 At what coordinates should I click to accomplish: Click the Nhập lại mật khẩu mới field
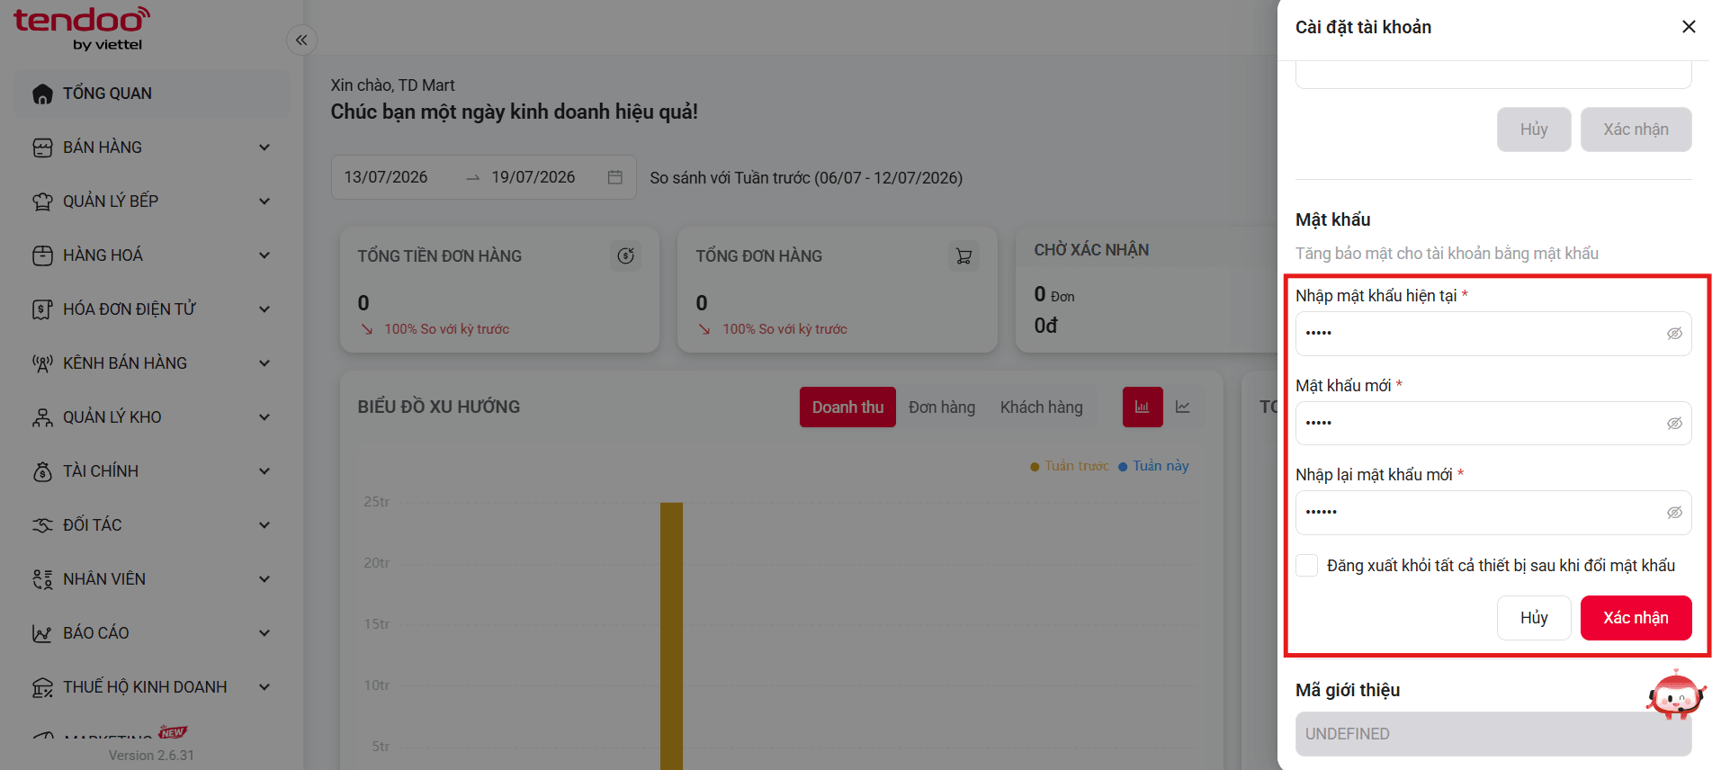tap(1493, 513)
